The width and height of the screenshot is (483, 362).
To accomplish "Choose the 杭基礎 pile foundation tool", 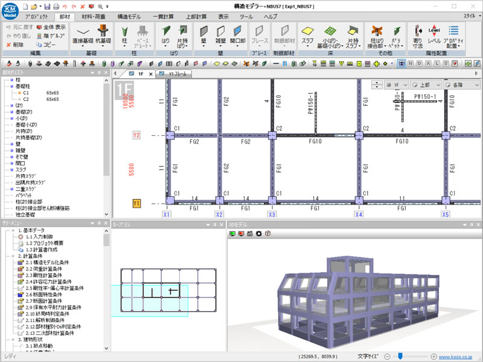I will pyautogui.click(x=103, y=35).
